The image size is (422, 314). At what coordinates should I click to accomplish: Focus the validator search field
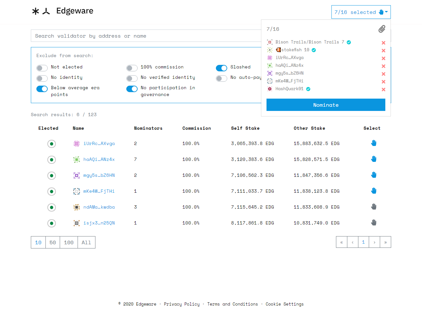pos(146,36)
